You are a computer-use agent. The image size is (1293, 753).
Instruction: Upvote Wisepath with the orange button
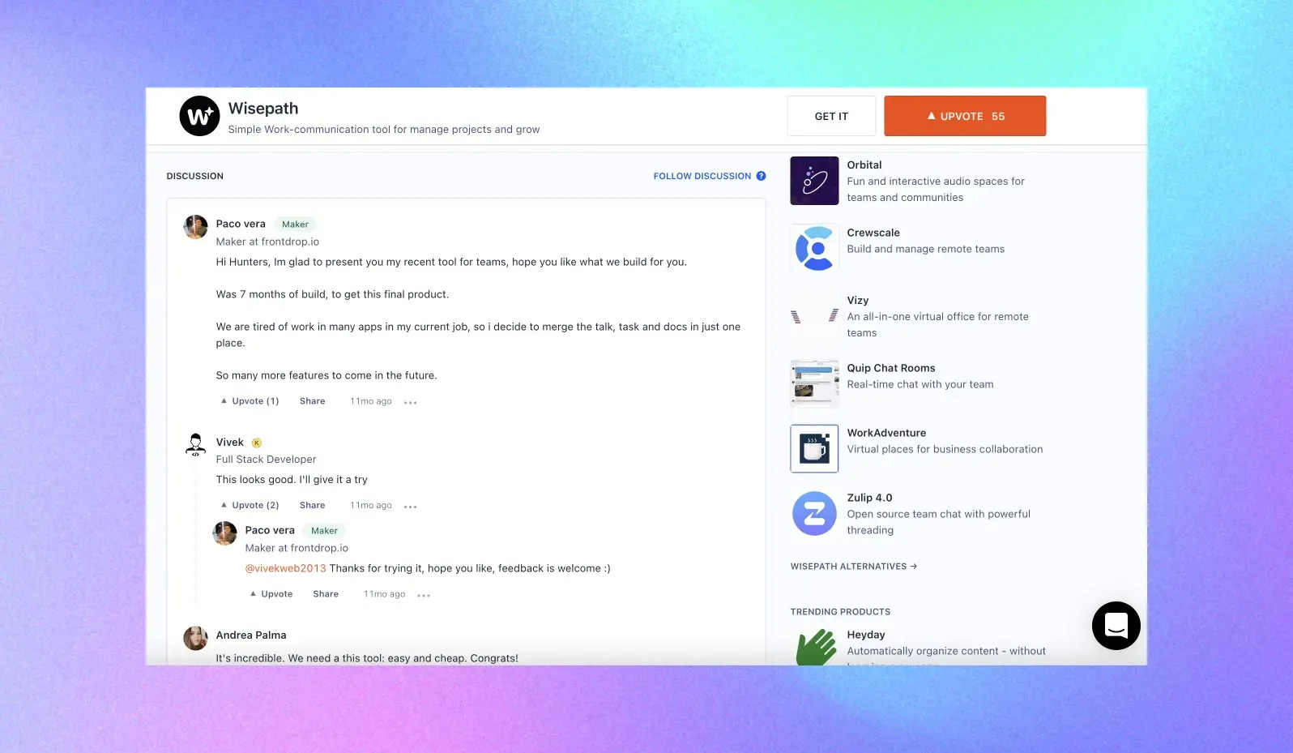point(965,116)
